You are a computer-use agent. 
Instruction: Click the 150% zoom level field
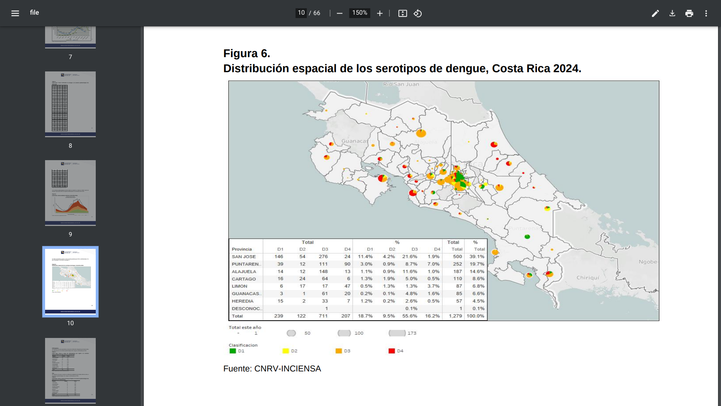(359, 13)
